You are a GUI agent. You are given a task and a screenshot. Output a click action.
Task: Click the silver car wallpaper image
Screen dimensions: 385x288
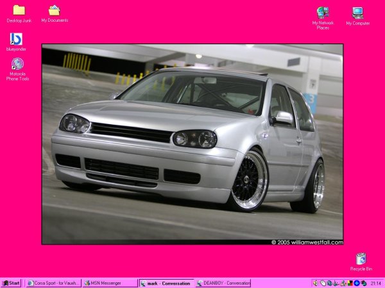tap(193, 144)
